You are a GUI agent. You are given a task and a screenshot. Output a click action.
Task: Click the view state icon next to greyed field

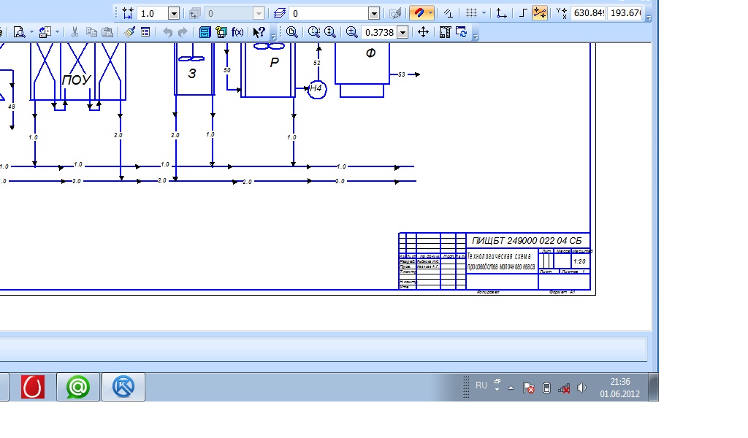(194, 13)
